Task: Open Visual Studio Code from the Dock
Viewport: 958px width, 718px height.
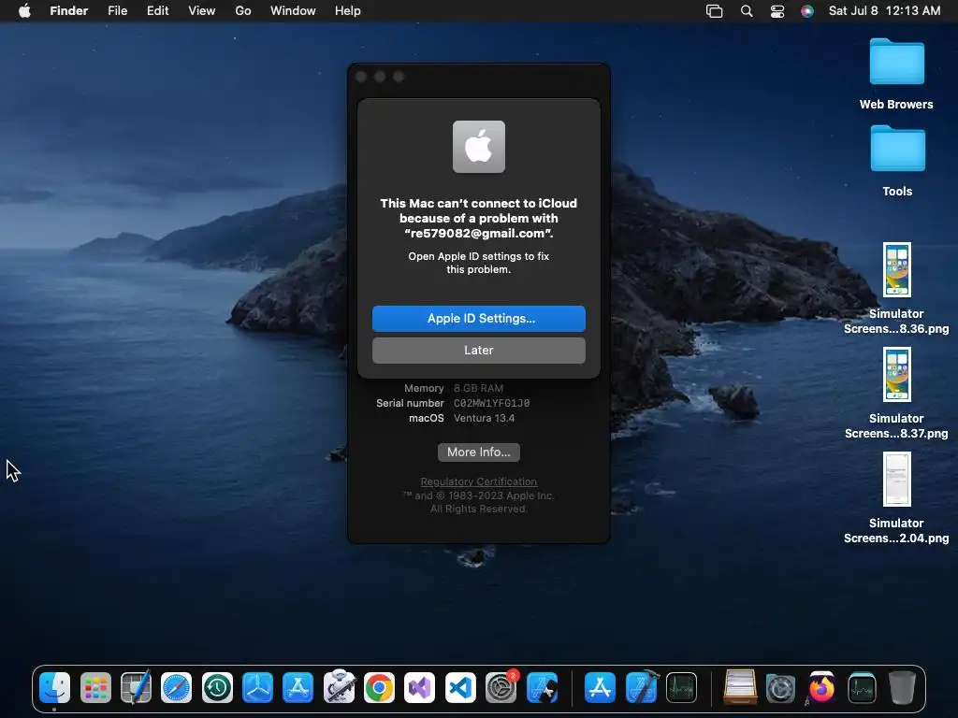Action: pyautogui.click(x=460, y=687)
